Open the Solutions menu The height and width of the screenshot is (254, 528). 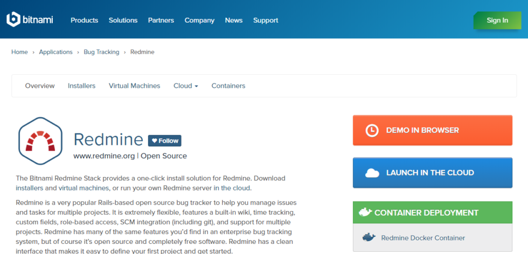[x=123, y=20]
